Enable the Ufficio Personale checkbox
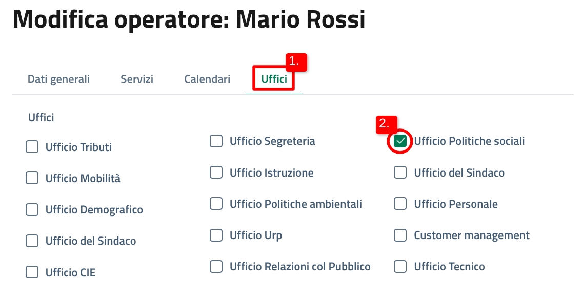The image size is (582, 302). click(400, 204)
